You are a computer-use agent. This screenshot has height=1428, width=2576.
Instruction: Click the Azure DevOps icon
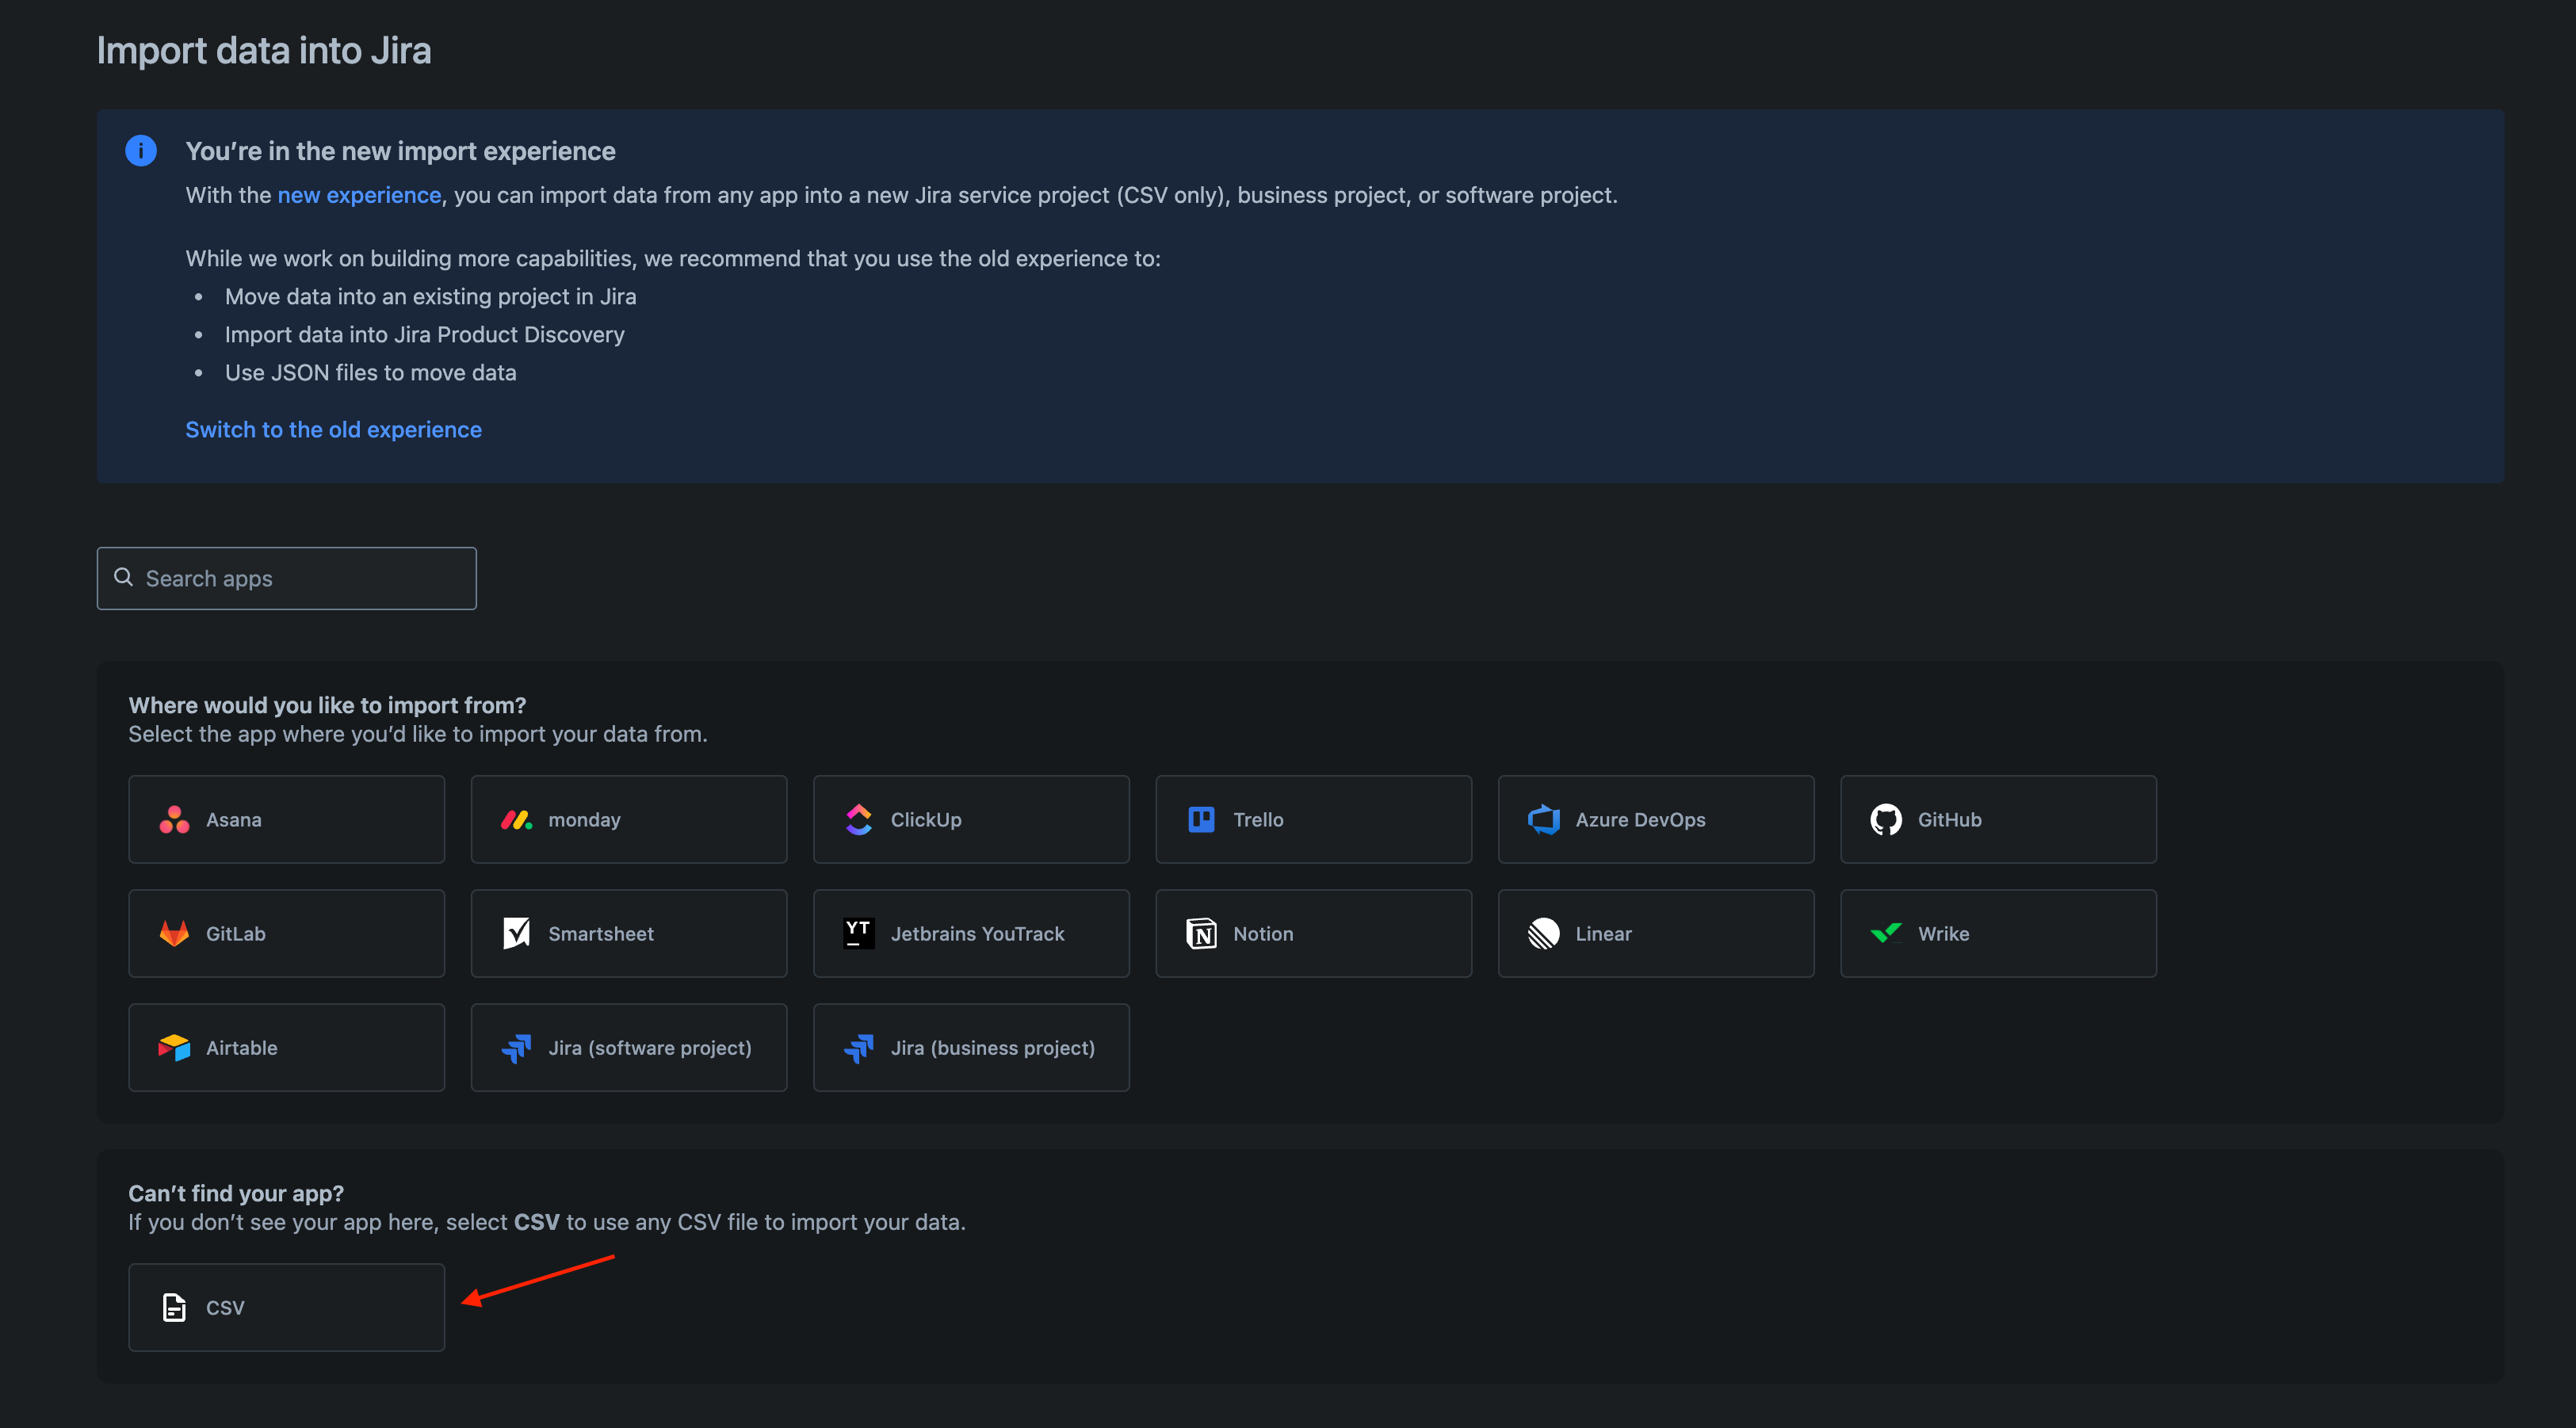(1543, 819)
